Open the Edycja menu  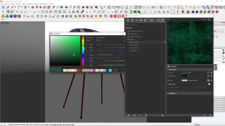click(x=7, y=4)
